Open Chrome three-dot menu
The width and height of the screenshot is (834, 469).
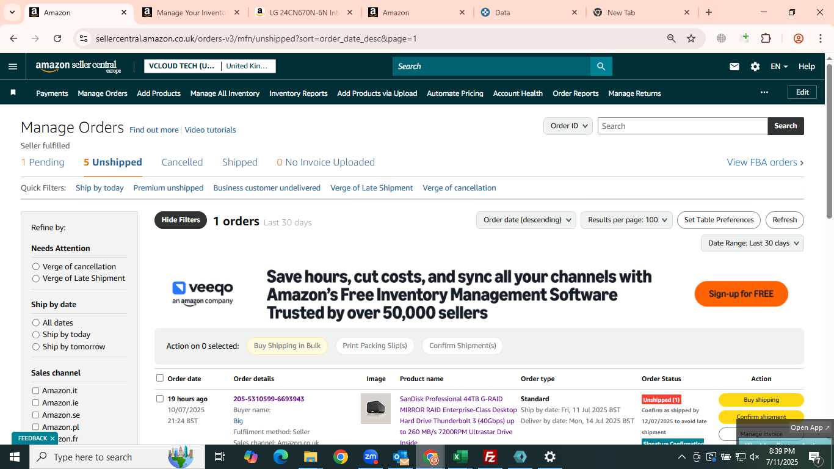click(820, 38)
